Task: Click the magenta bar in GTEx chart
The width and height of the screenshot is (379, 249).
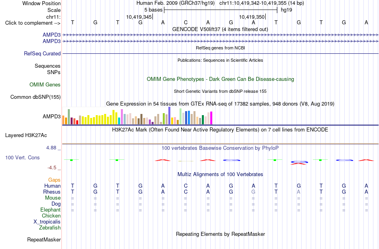Action: click(x=211, y=118)
